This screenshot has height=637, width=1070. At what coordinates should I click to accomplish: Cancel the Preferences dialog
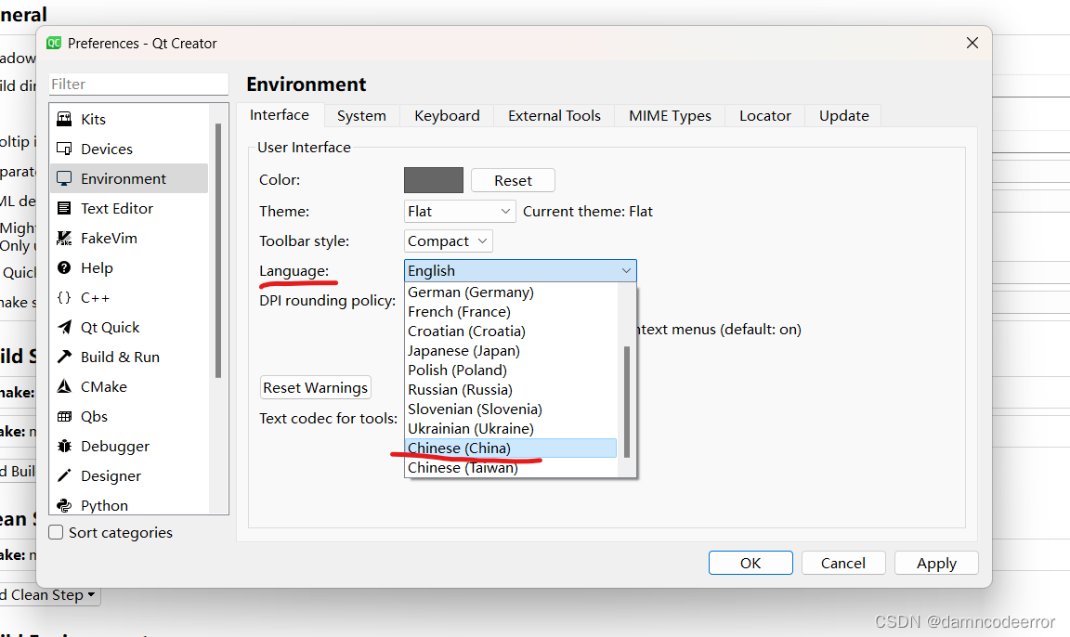click(x=843, y=564)
